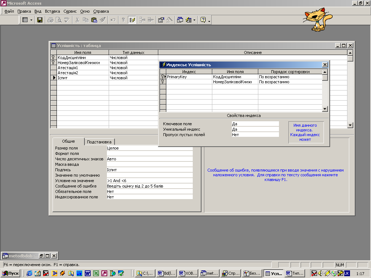Edit the Сообщение об ошибке field
Image resolution: width=371 pixels, height=278 pixels.
click(x=150, y=186)
